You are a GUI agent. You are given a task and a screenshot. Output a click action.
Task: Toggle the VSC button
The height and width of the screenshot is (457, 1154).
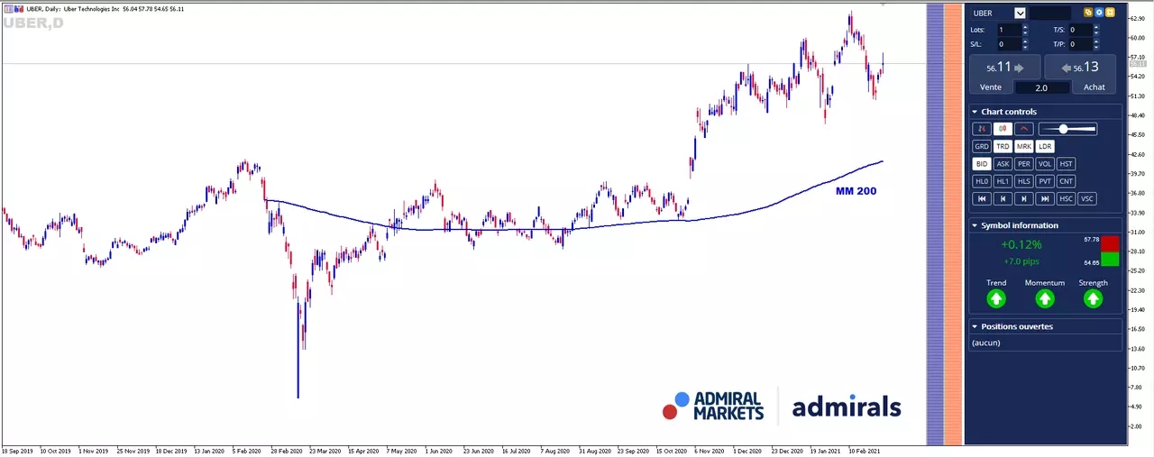coord(1087,198)
